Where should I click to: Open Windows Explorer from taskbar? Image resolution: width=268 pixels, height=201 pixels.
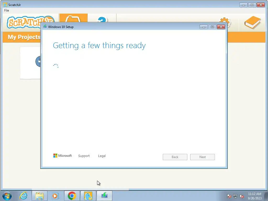pos(40,196)
